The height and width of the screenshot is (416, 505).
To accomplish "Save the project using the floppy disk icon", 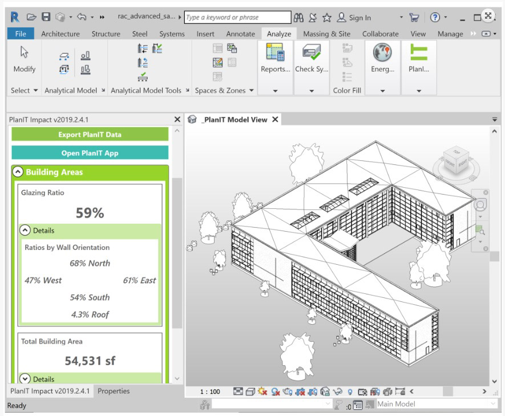I will pyautogui.click(x=46, y=17).
